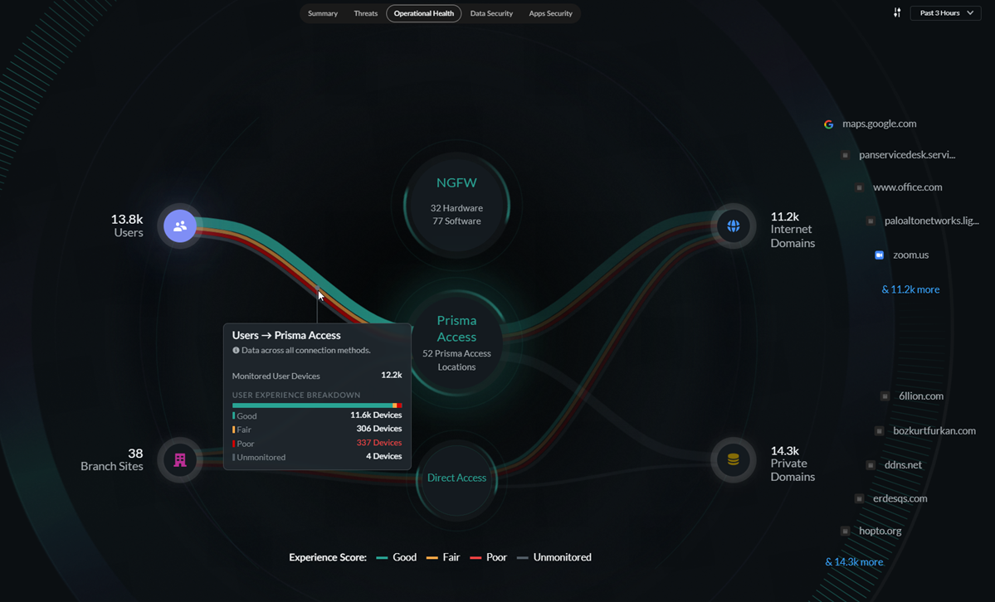Click the Internet Domains globe icon
Screen dimensions: 995x602
point(733,226)
